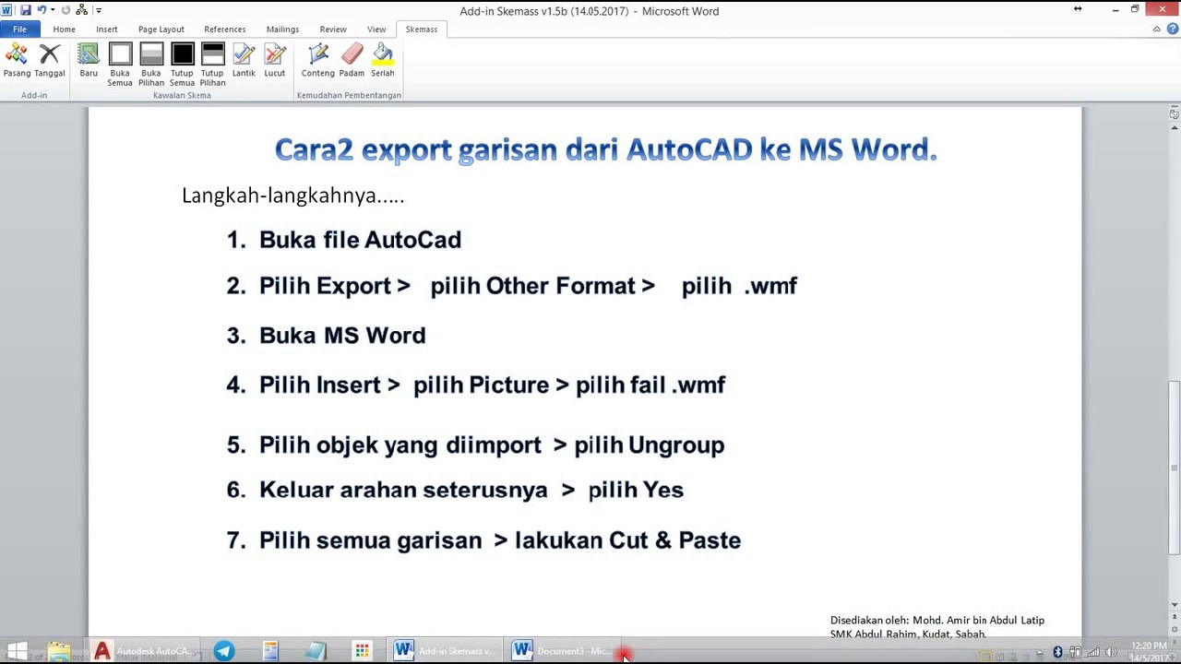
Task: Open the File tab
Action: click(x=19, y=30)
